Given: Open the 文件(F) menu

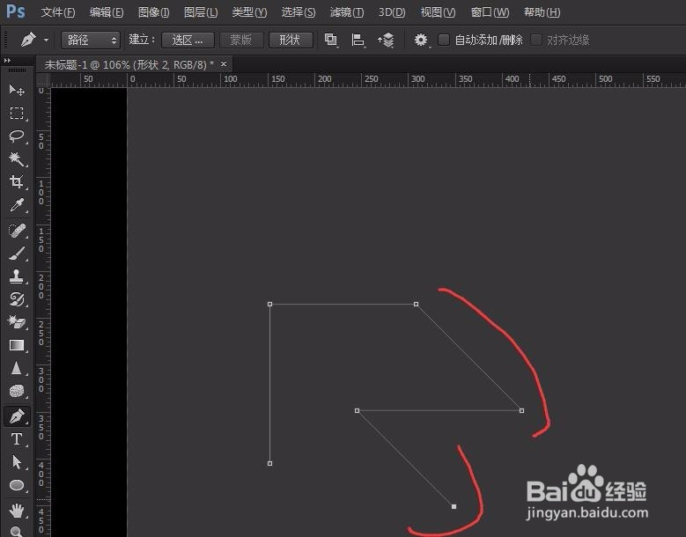Looking at the screenshot, I should (x=58, y=12).
